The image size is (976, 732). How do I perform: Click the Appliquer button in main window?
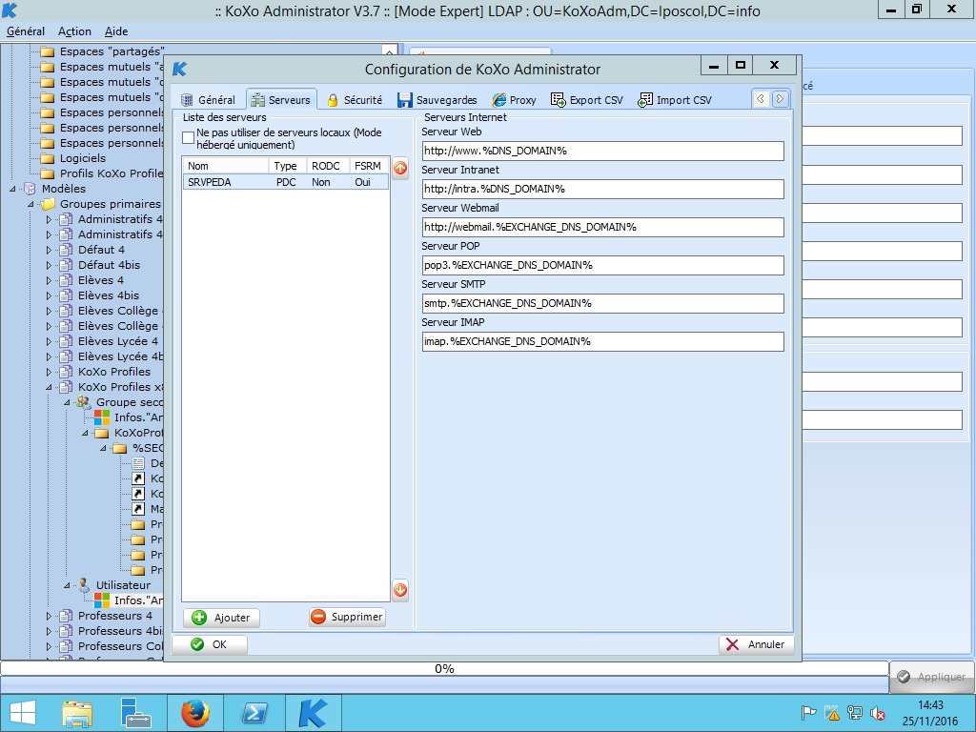(932, 677)
